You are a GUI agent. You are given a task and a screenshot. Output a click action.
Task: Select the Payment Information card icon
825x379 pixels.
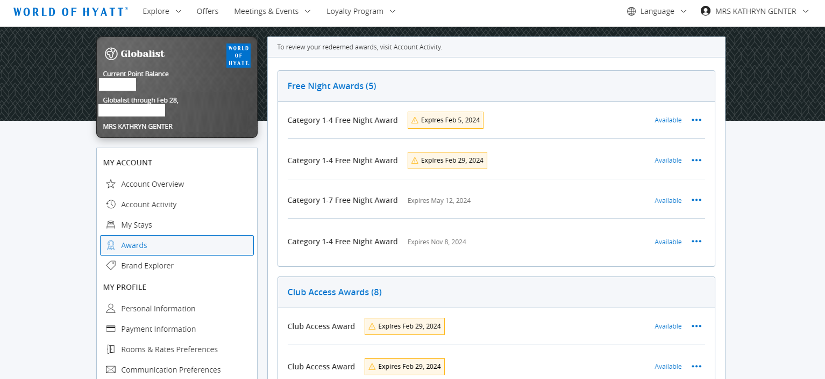click(110, 329)
